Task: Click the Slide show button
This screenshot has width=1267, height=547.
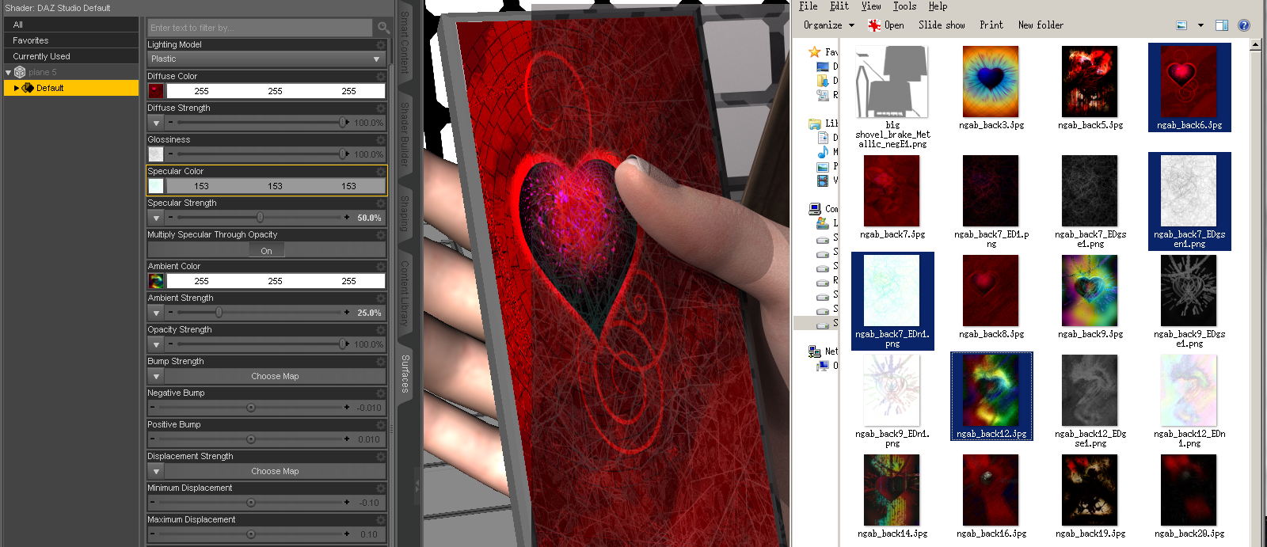Action: click(942, 25)
